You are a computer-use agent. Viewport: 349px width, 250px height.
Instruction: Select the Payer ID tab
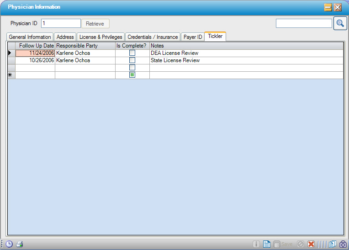click(193, 37)
